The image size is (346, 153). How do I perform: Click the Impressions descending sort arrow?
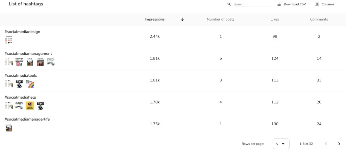pos(182,19)
